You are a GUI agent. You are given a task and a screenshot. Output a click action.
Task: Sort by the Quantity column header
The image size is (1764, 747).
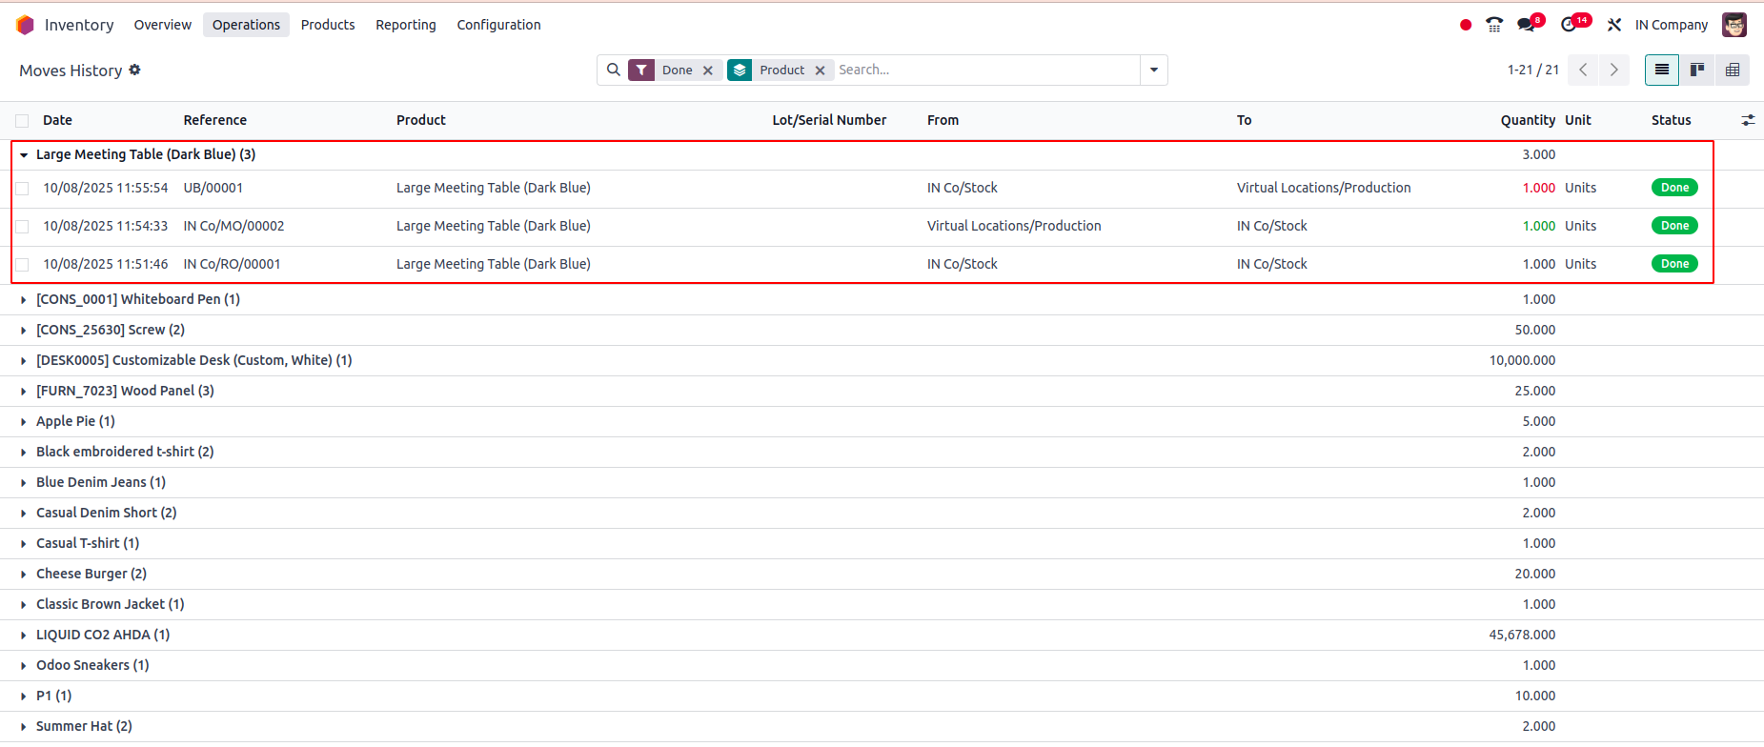tap(1527, 120)
